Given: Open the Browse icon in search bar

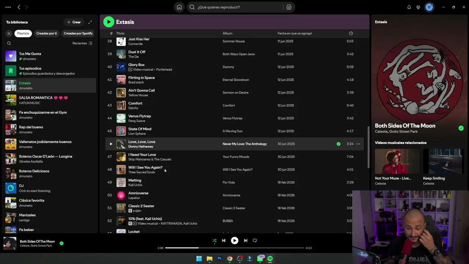Looking at the screenshot, I should 289,7.
